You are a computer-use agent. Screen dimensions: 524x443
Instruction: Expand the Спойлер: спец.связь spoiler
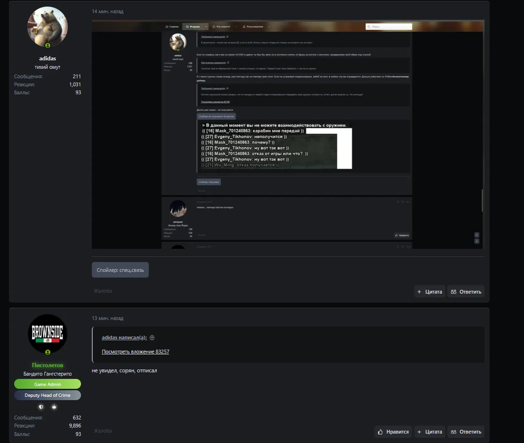click(121, 270)
